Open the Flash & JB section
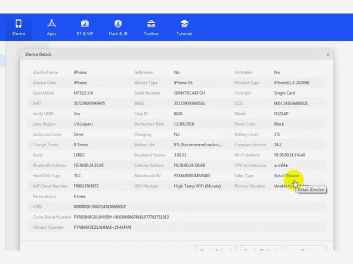This screenshot has height=264, width=353. (118, 27)
